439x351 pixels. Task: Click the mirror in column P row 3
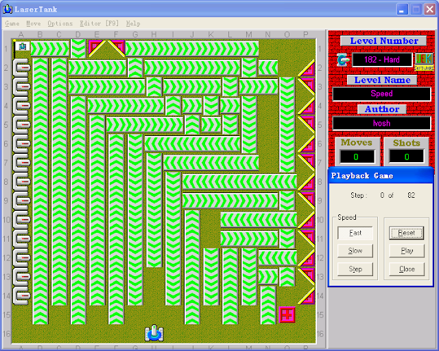(x=306, y=87)
